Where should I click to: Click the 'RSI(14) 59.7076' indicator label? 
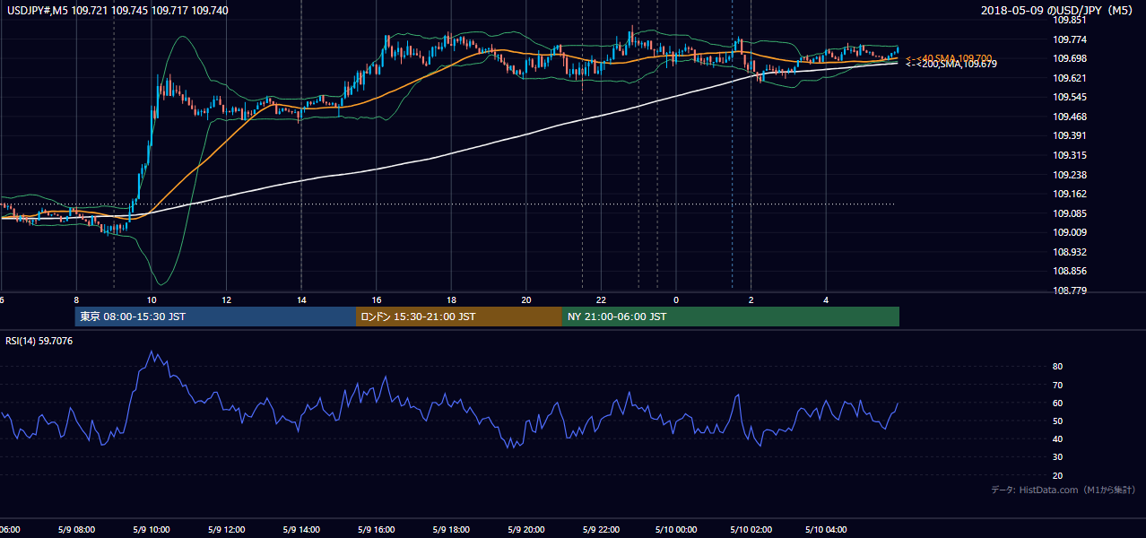coord(39,341)
